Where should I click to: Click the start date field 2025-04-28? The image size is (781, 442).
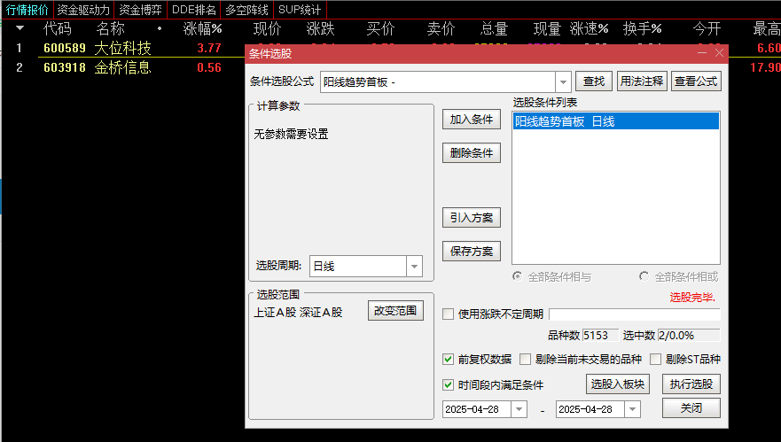pyautogui.click(x=477, y=409)
